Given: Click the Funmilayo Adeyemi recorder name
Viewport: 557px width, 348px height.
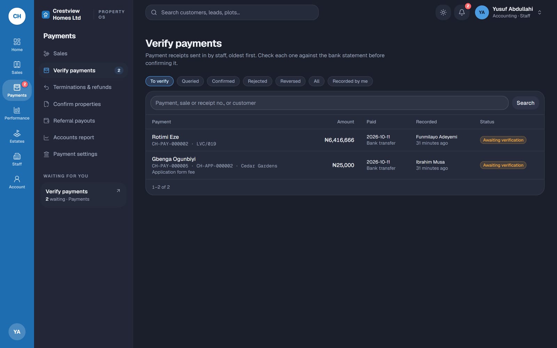Looking at the screenshot, I should point(437,137).
